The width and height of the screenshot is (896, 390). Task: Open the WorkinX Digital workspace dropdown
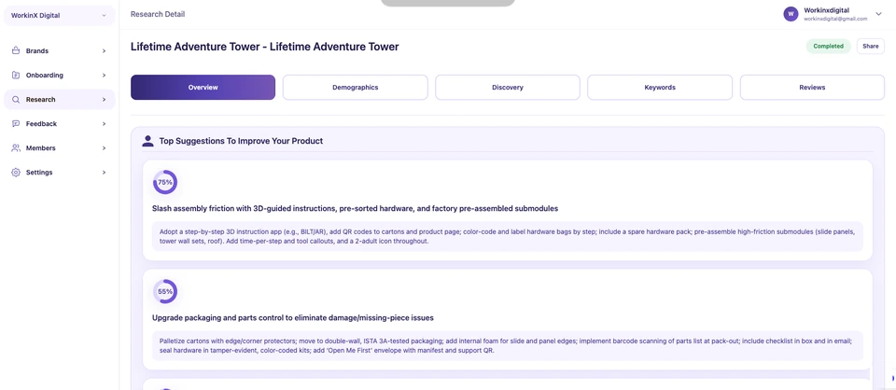coord(60,16)
